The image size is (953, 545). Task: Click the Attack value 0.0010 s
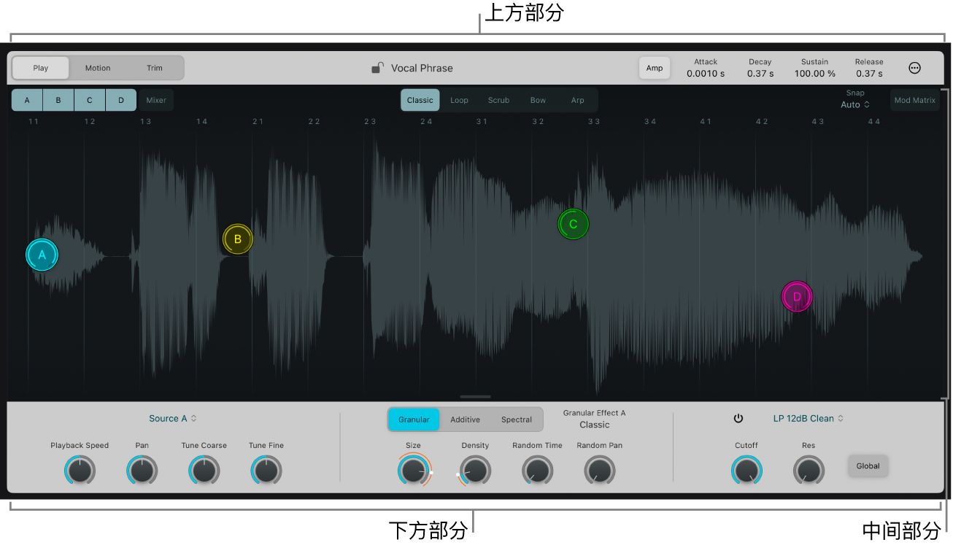[x=706, y=73]
